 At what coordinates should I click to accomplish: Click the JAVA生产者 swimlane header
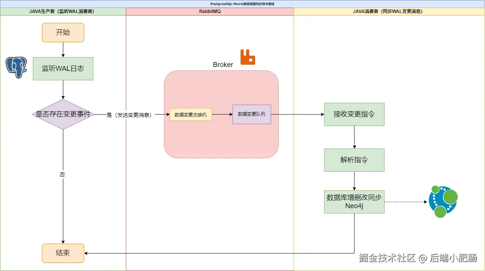click(x=63, y=11)
